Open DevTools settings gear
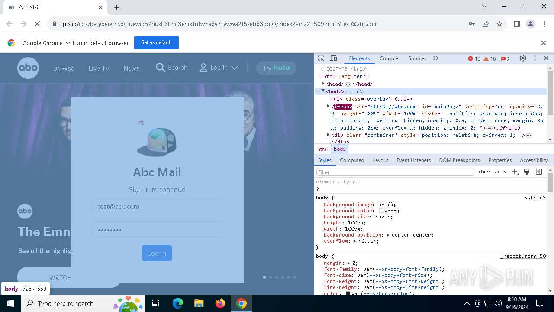 coord(523,58)
